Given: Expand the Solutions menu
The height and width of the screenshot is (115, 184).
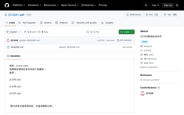Looking at the screenshot, I should tap(34, 5).
